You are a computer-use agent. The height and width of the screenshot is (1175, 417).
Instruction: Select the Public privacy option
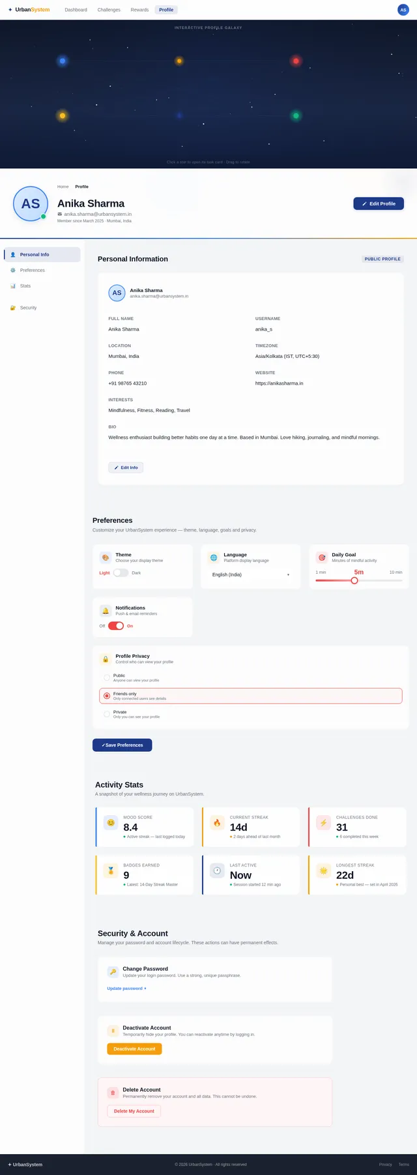click(x=251, y=677)
